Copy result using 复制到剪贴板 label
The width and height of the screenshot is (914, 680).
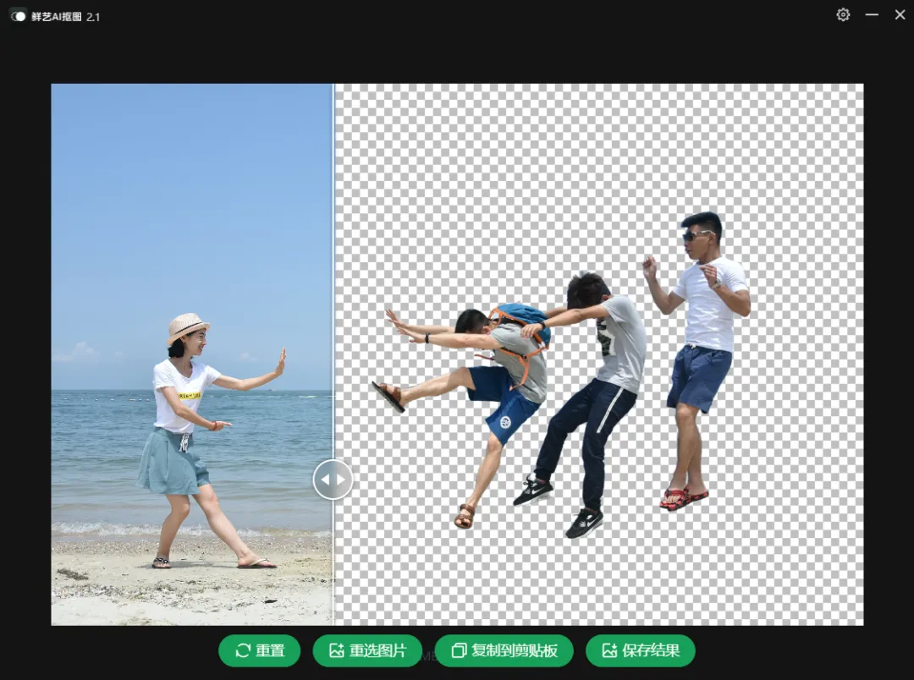click(515, 650)
